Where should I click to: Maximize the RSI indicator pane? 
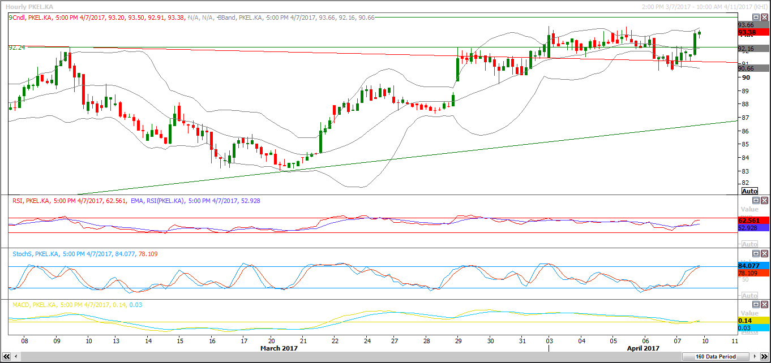[x=756, y=201]
